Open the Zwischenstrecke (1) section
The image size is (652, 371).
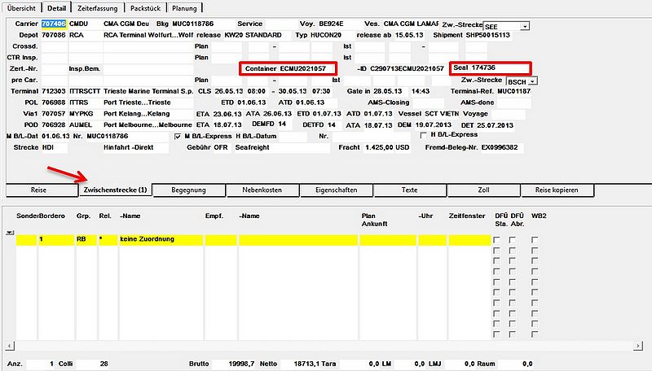click(x=115, y=190)
